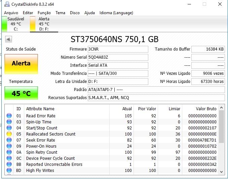
Task: Open the Disco menu
Action: (75, 13)
